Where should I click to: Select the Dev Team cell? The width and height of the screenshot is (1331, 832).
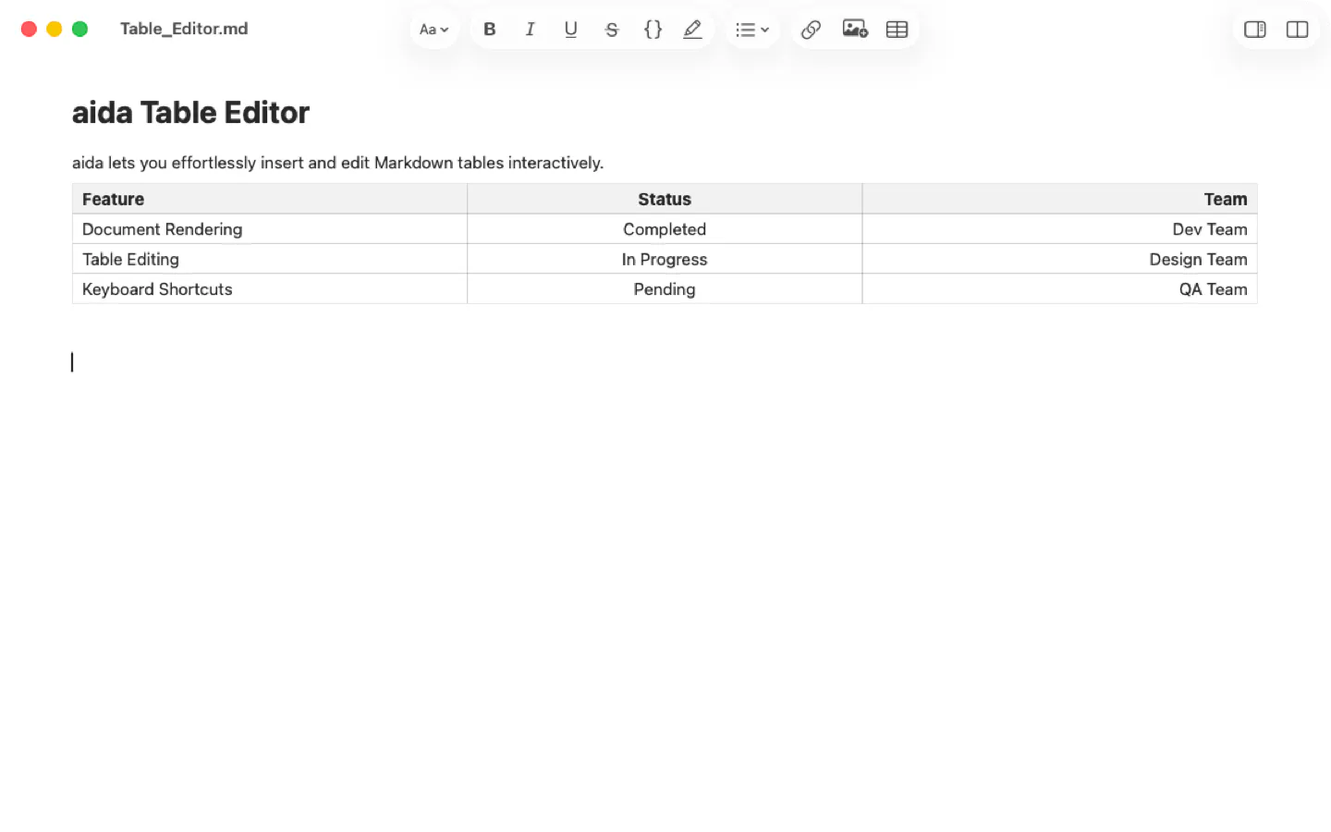click(1059, 229)
